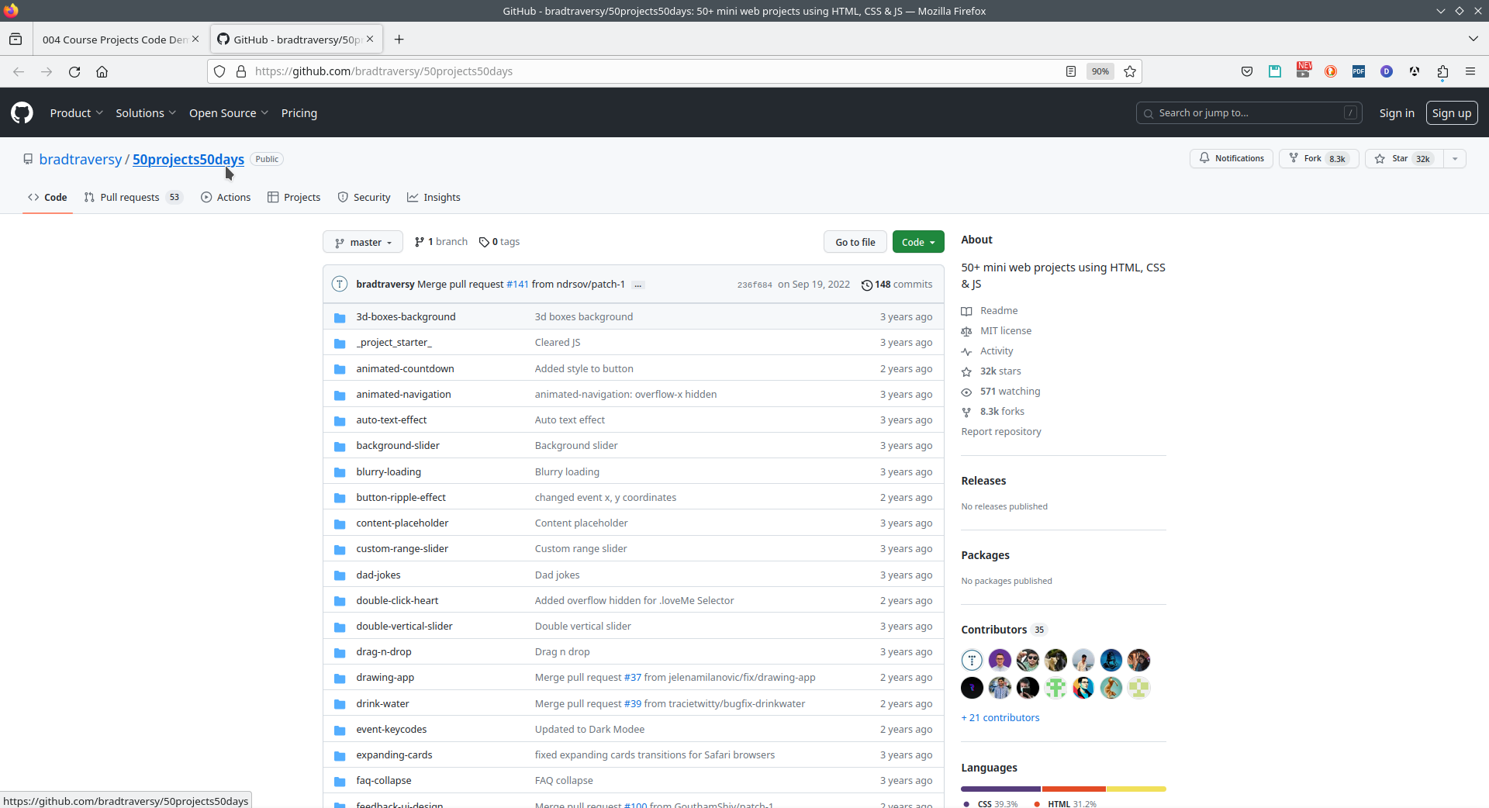This screenshot has height=808, width=1489.
Task: Click the Go to file button
Action: click(x=855, y=242)
